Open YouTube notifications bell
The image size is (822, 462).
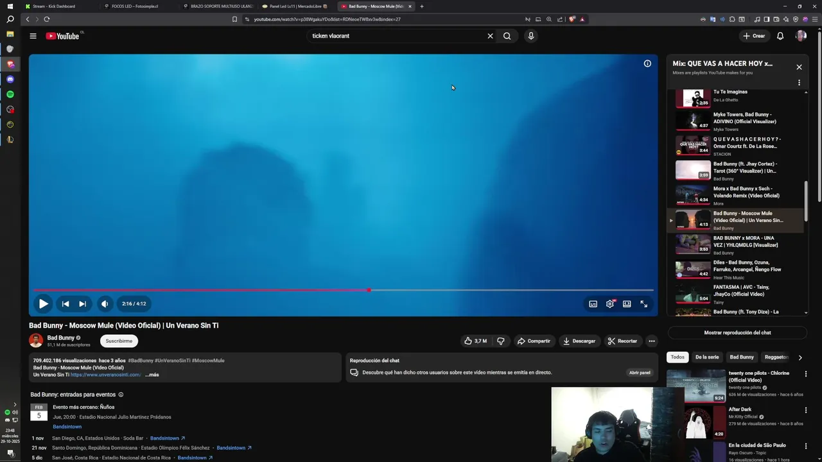coord(780,36)
